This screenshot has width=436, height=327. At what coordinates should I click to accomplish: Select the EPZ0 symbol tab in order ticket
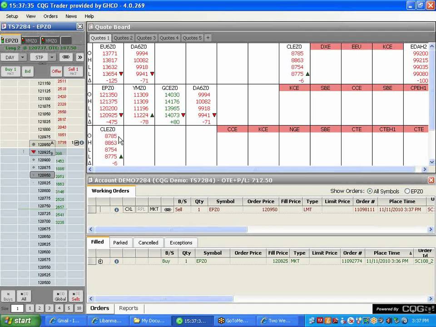pyautogui.click(x=10, y=40)
